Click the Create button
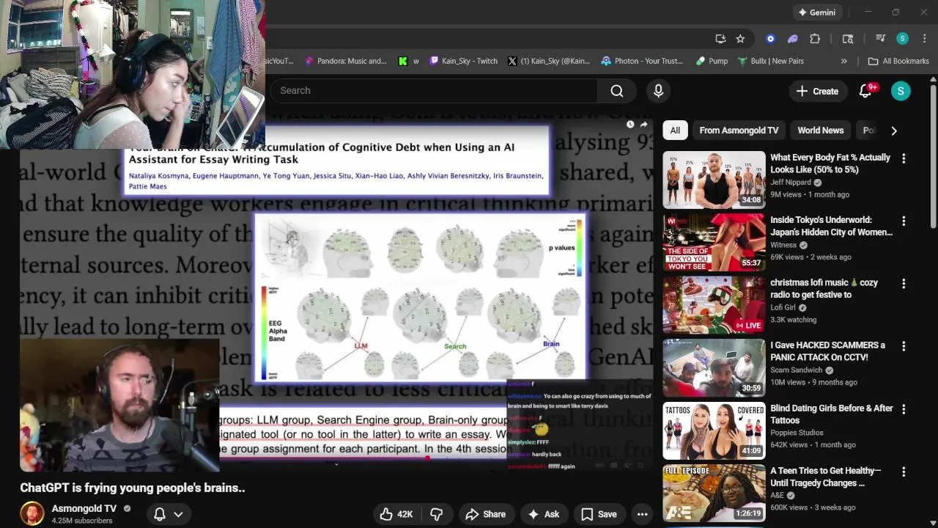 pos(817,91)
